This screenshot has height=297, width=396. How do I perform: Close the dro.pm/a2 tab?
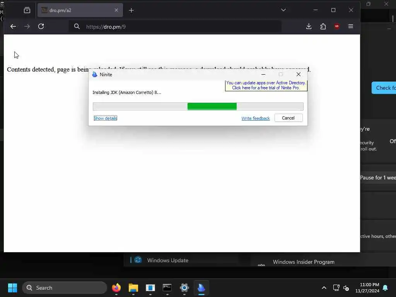116,10
